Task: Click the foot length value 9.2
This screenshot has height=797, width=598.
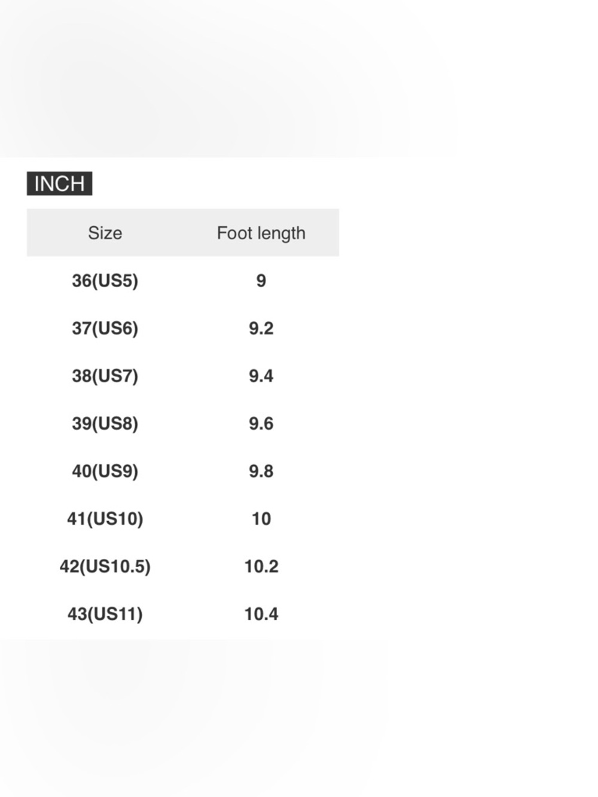Action: [261, 328]
